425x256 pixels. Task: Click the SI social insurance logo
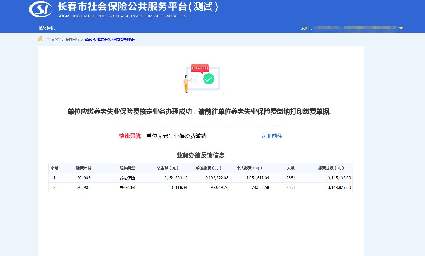click(41, 10)
